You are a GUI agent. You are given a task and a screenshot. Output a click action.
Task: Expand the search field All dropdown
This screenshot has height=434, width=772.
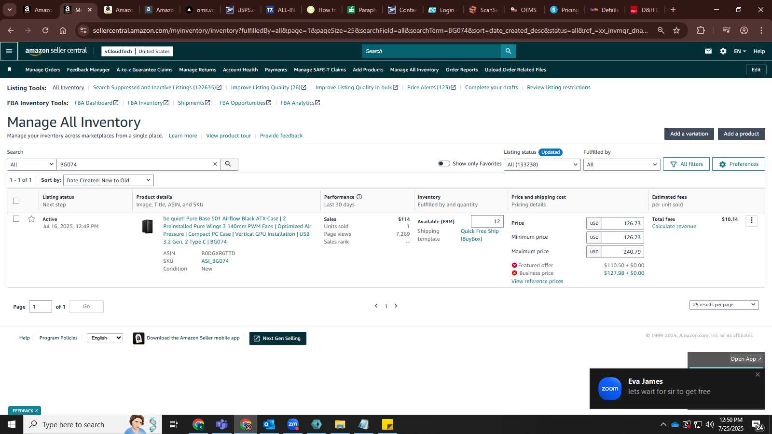[32, 164]
